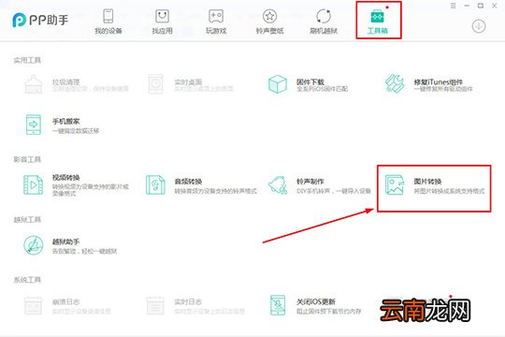
Task: Click the 实时日志 title text
Action: point(188,301)
